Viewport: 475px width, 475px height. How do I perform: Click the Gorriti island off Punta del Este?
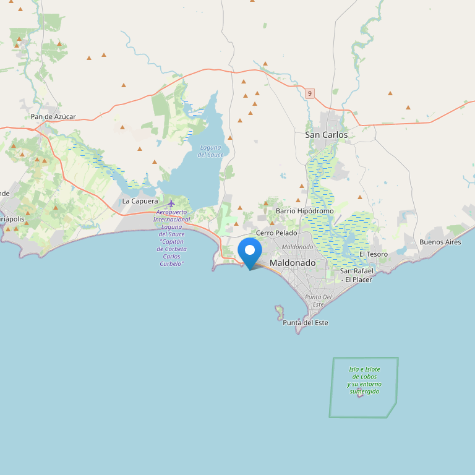pyautogui.click(x=280, y=312)
